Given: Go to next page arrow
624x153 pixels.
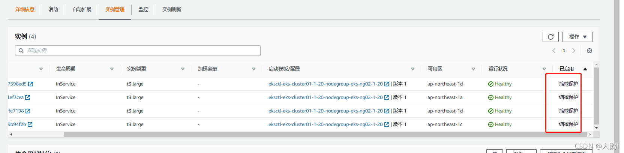Looking at the screenshot, I should click(574, 51).
